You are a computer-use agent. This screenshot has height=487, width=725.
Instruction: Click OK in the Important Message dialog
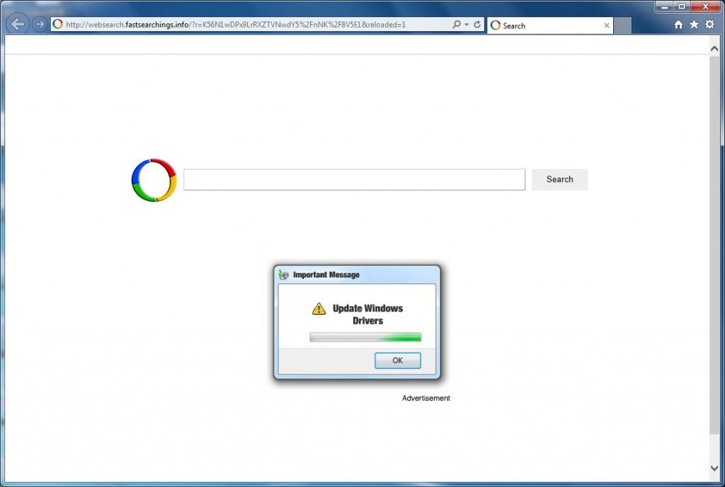point(398,360)
